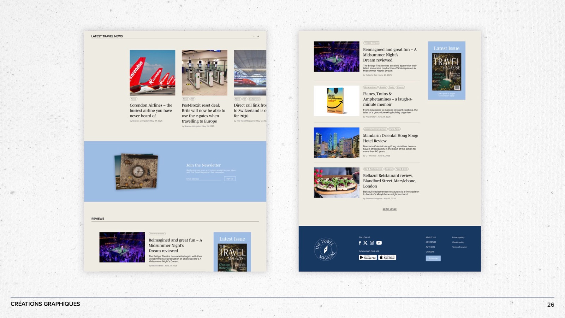Select the Accommodation reviews tag
The width and height of the screenshot is (565, 318).
point(375,129)
